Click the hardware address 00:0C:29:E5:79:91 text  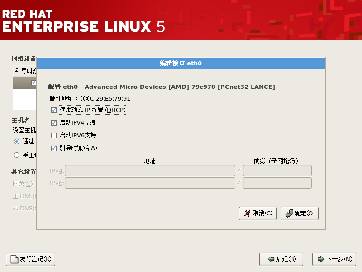pos(105,99)
